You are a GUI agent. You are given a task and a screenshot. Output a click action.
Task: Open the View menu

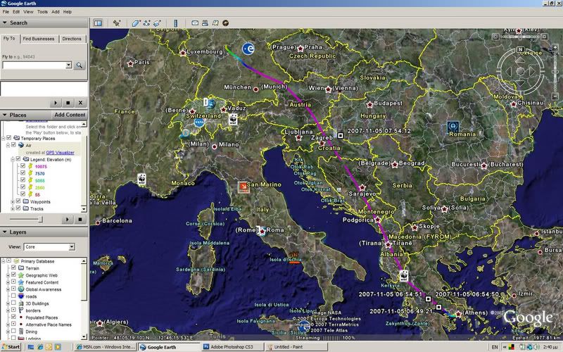click(28, 12)
